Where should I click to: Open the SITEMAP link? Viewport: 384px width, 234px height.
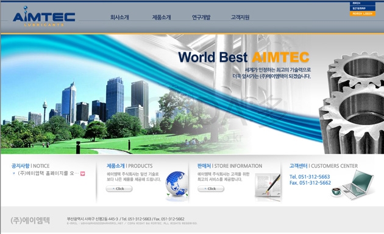363,9
